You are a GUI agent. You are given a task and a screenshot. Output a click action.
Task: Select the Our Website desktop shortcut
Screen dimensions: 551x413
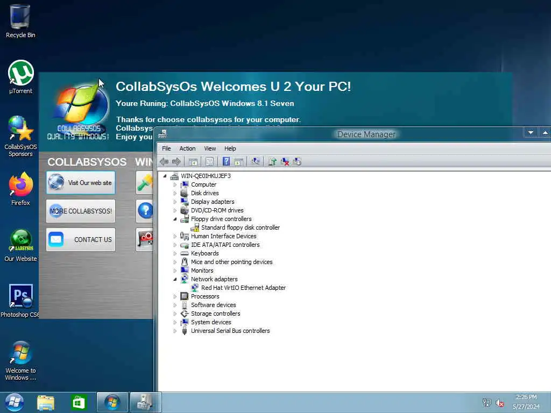pyautogui.click(x=20, y=245)
